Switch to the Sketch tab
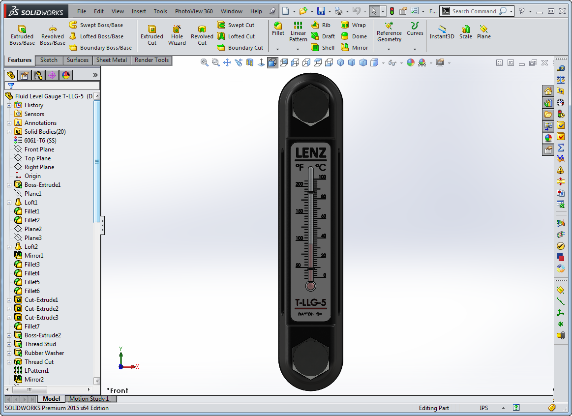Image resolution: width=572 pixels, height=416 pixels. (49, 60)
